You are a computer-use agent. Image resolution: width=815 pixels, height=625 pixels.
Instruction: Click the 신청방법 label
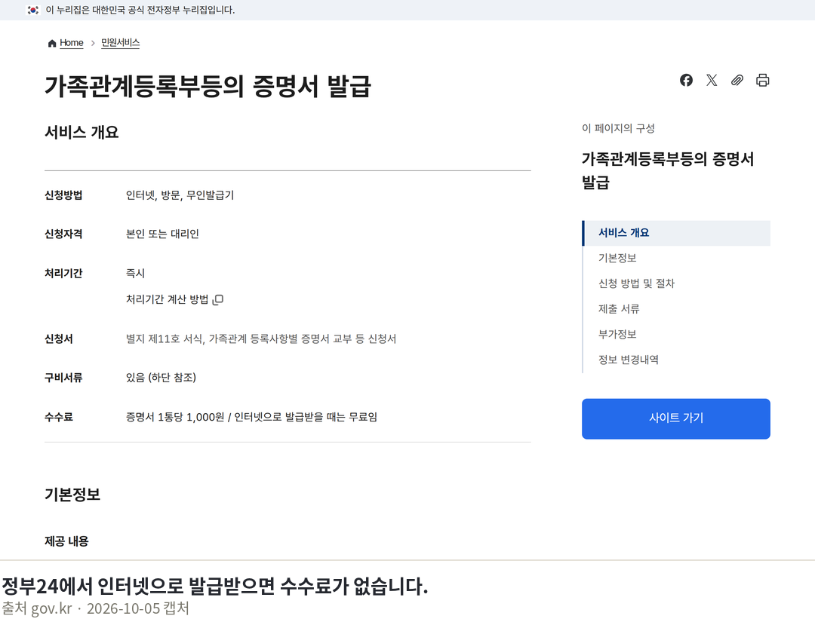click(x=63, y=195)
